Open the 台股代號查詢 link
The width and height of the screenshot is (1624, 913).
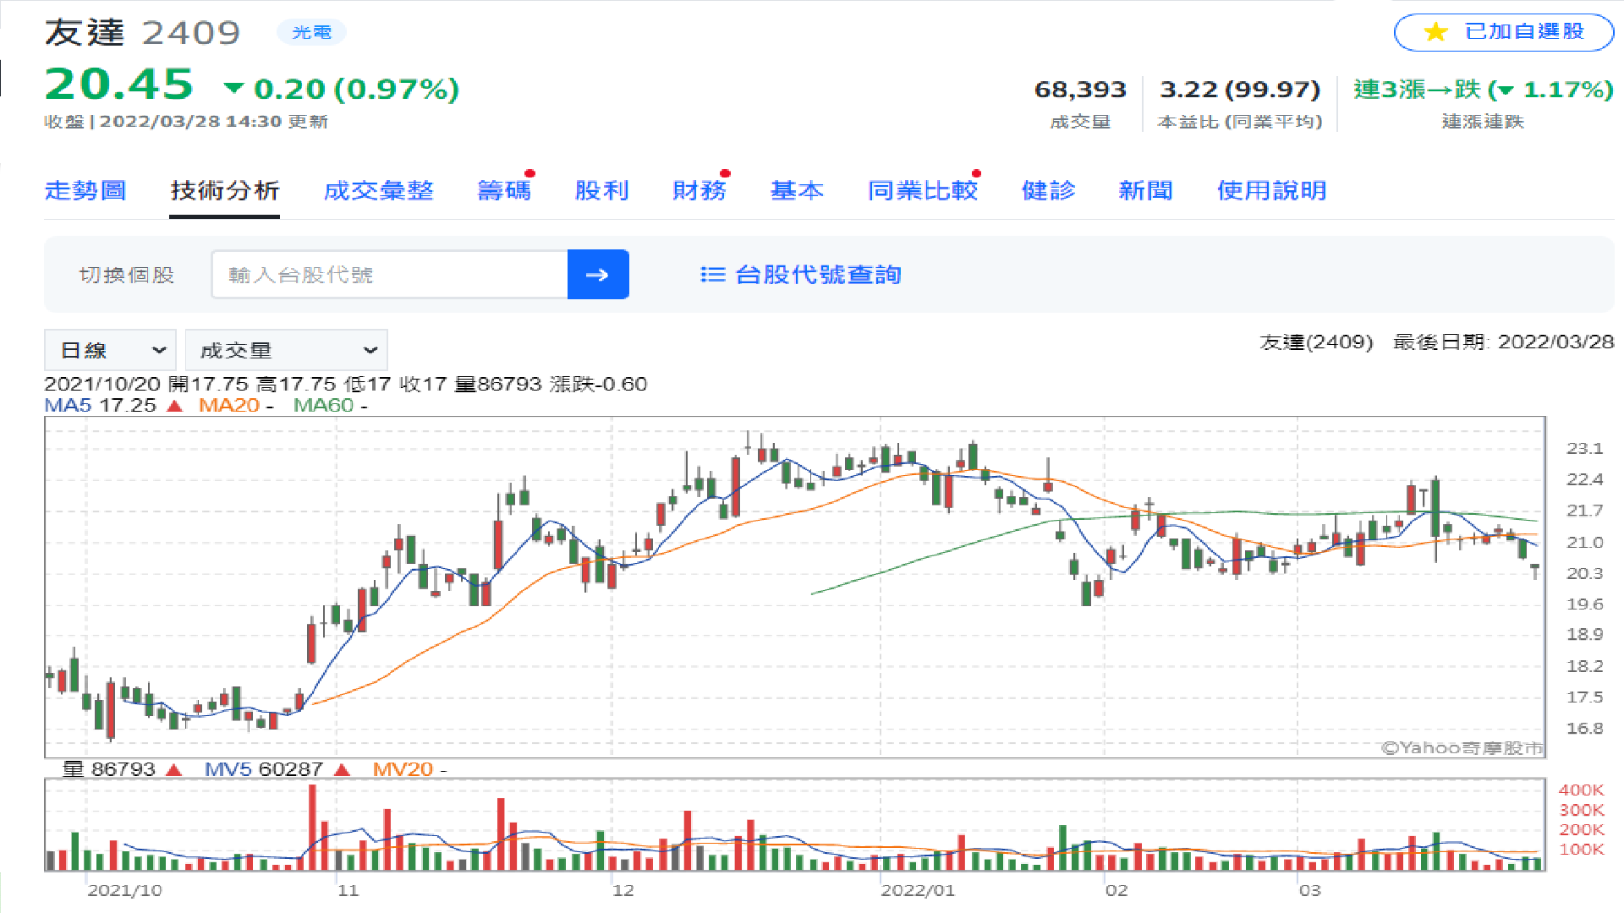click(817, 275)
